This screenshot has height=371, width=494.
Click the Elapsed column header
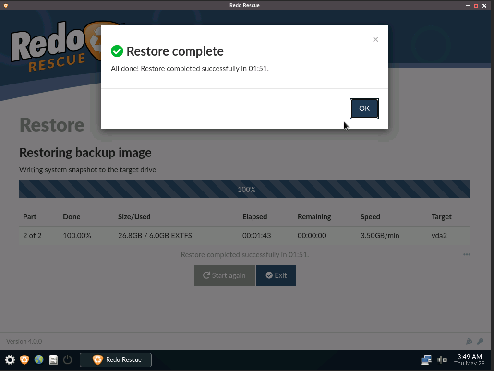click(254, 216)
